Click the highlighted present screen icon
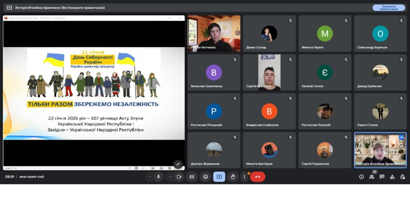 point(219,177)
